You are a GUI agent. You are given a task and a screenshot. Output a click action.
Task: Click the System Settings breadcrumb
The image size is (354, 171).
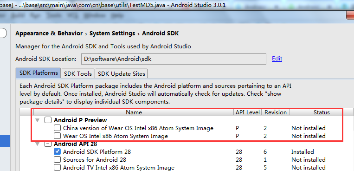(x=112, y=33)
